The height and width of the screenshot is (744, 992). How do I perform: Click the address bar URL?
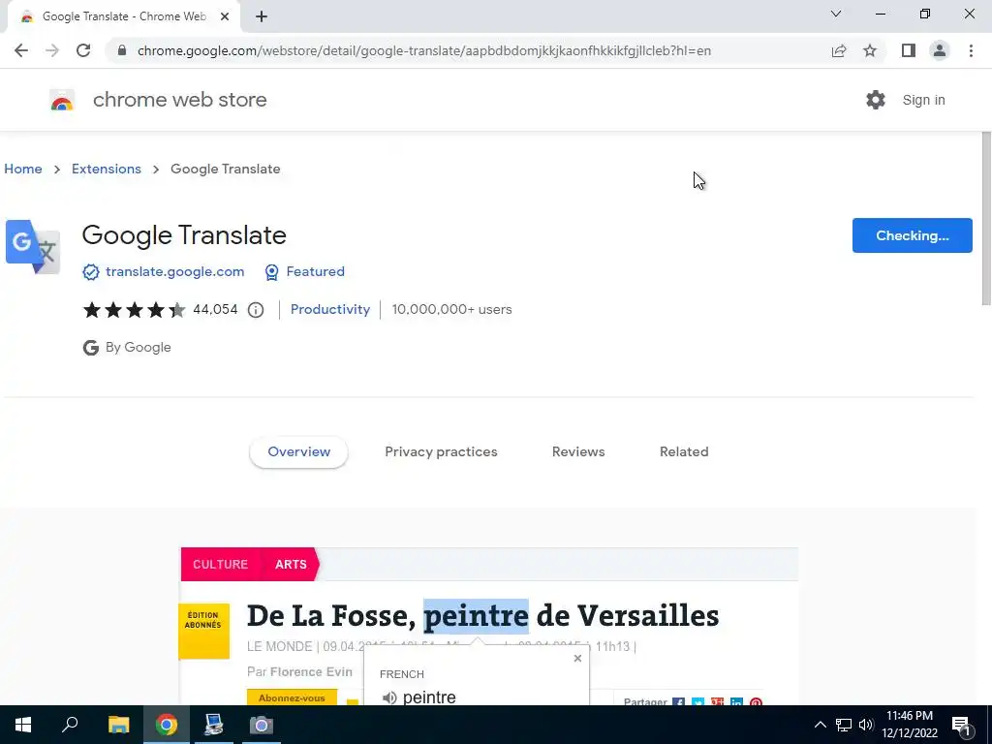coord(424,50)
